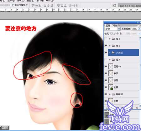Viewport: 141px width, 131px height.
Task: Open the fill slider arrow
Action: click(139, 33)
